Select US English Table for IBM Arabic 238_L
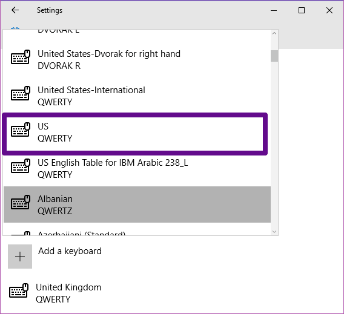 coord(137,169)
